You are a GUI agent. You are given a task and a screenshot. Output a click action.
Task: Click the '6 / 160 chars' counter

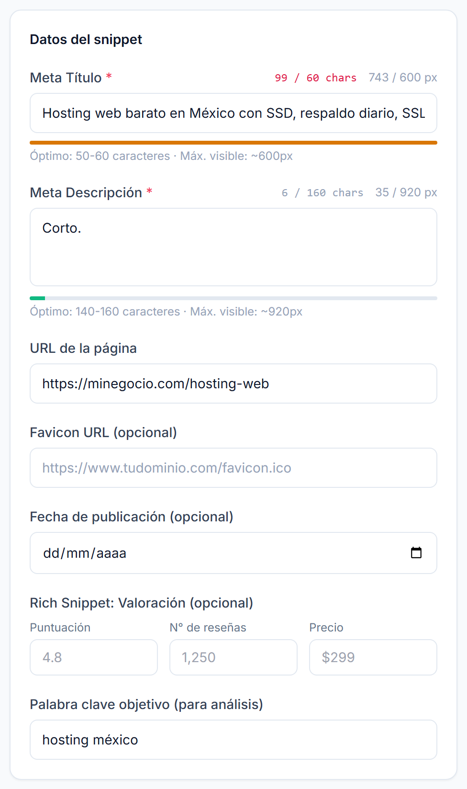[x=322, y=192]
